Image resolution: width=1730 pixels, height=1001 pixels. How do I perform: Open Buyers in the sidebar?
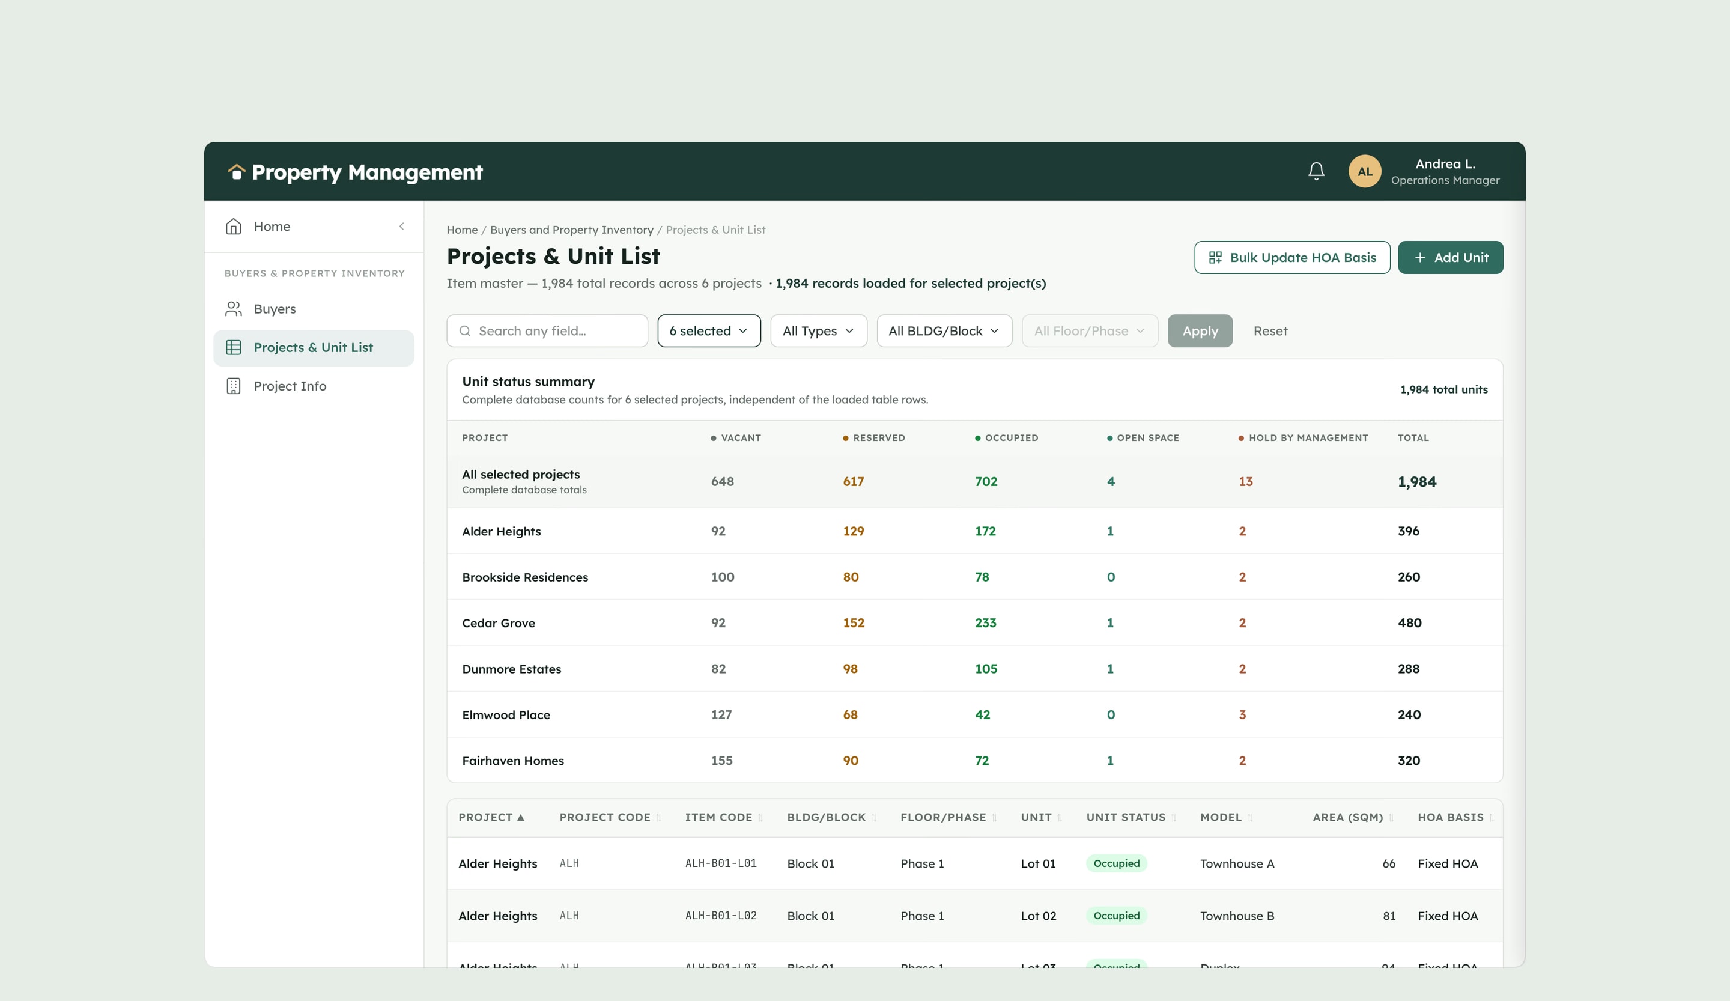pos(314,309)
